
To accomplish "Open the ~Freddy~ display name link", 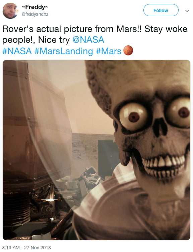I will [35, 7].
